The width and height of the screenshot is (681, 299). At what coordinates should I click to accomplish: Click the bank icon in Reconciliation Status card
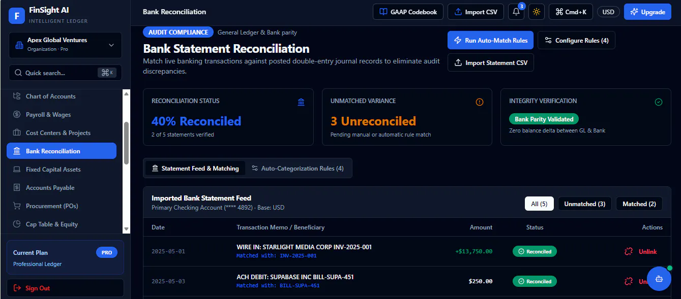301,103
